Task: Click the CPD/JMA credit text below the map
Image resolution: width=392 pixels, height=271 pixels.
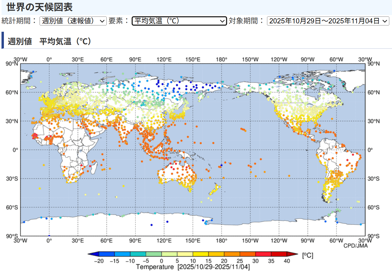Action: (x=355, y=246)
